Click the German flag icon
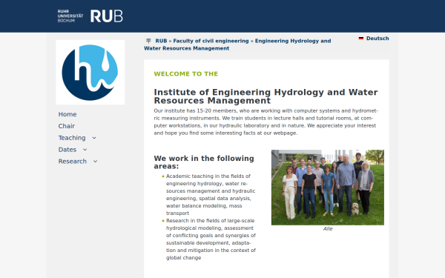Viewport: 445px width, 278px height. point(361,39)
